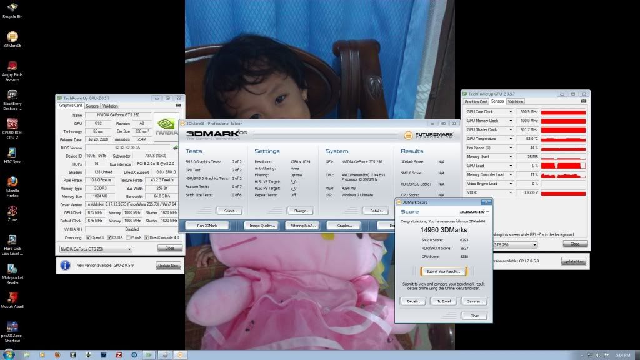Click the Graphs... button
This screenshot has width=640, height=360.
344,225
